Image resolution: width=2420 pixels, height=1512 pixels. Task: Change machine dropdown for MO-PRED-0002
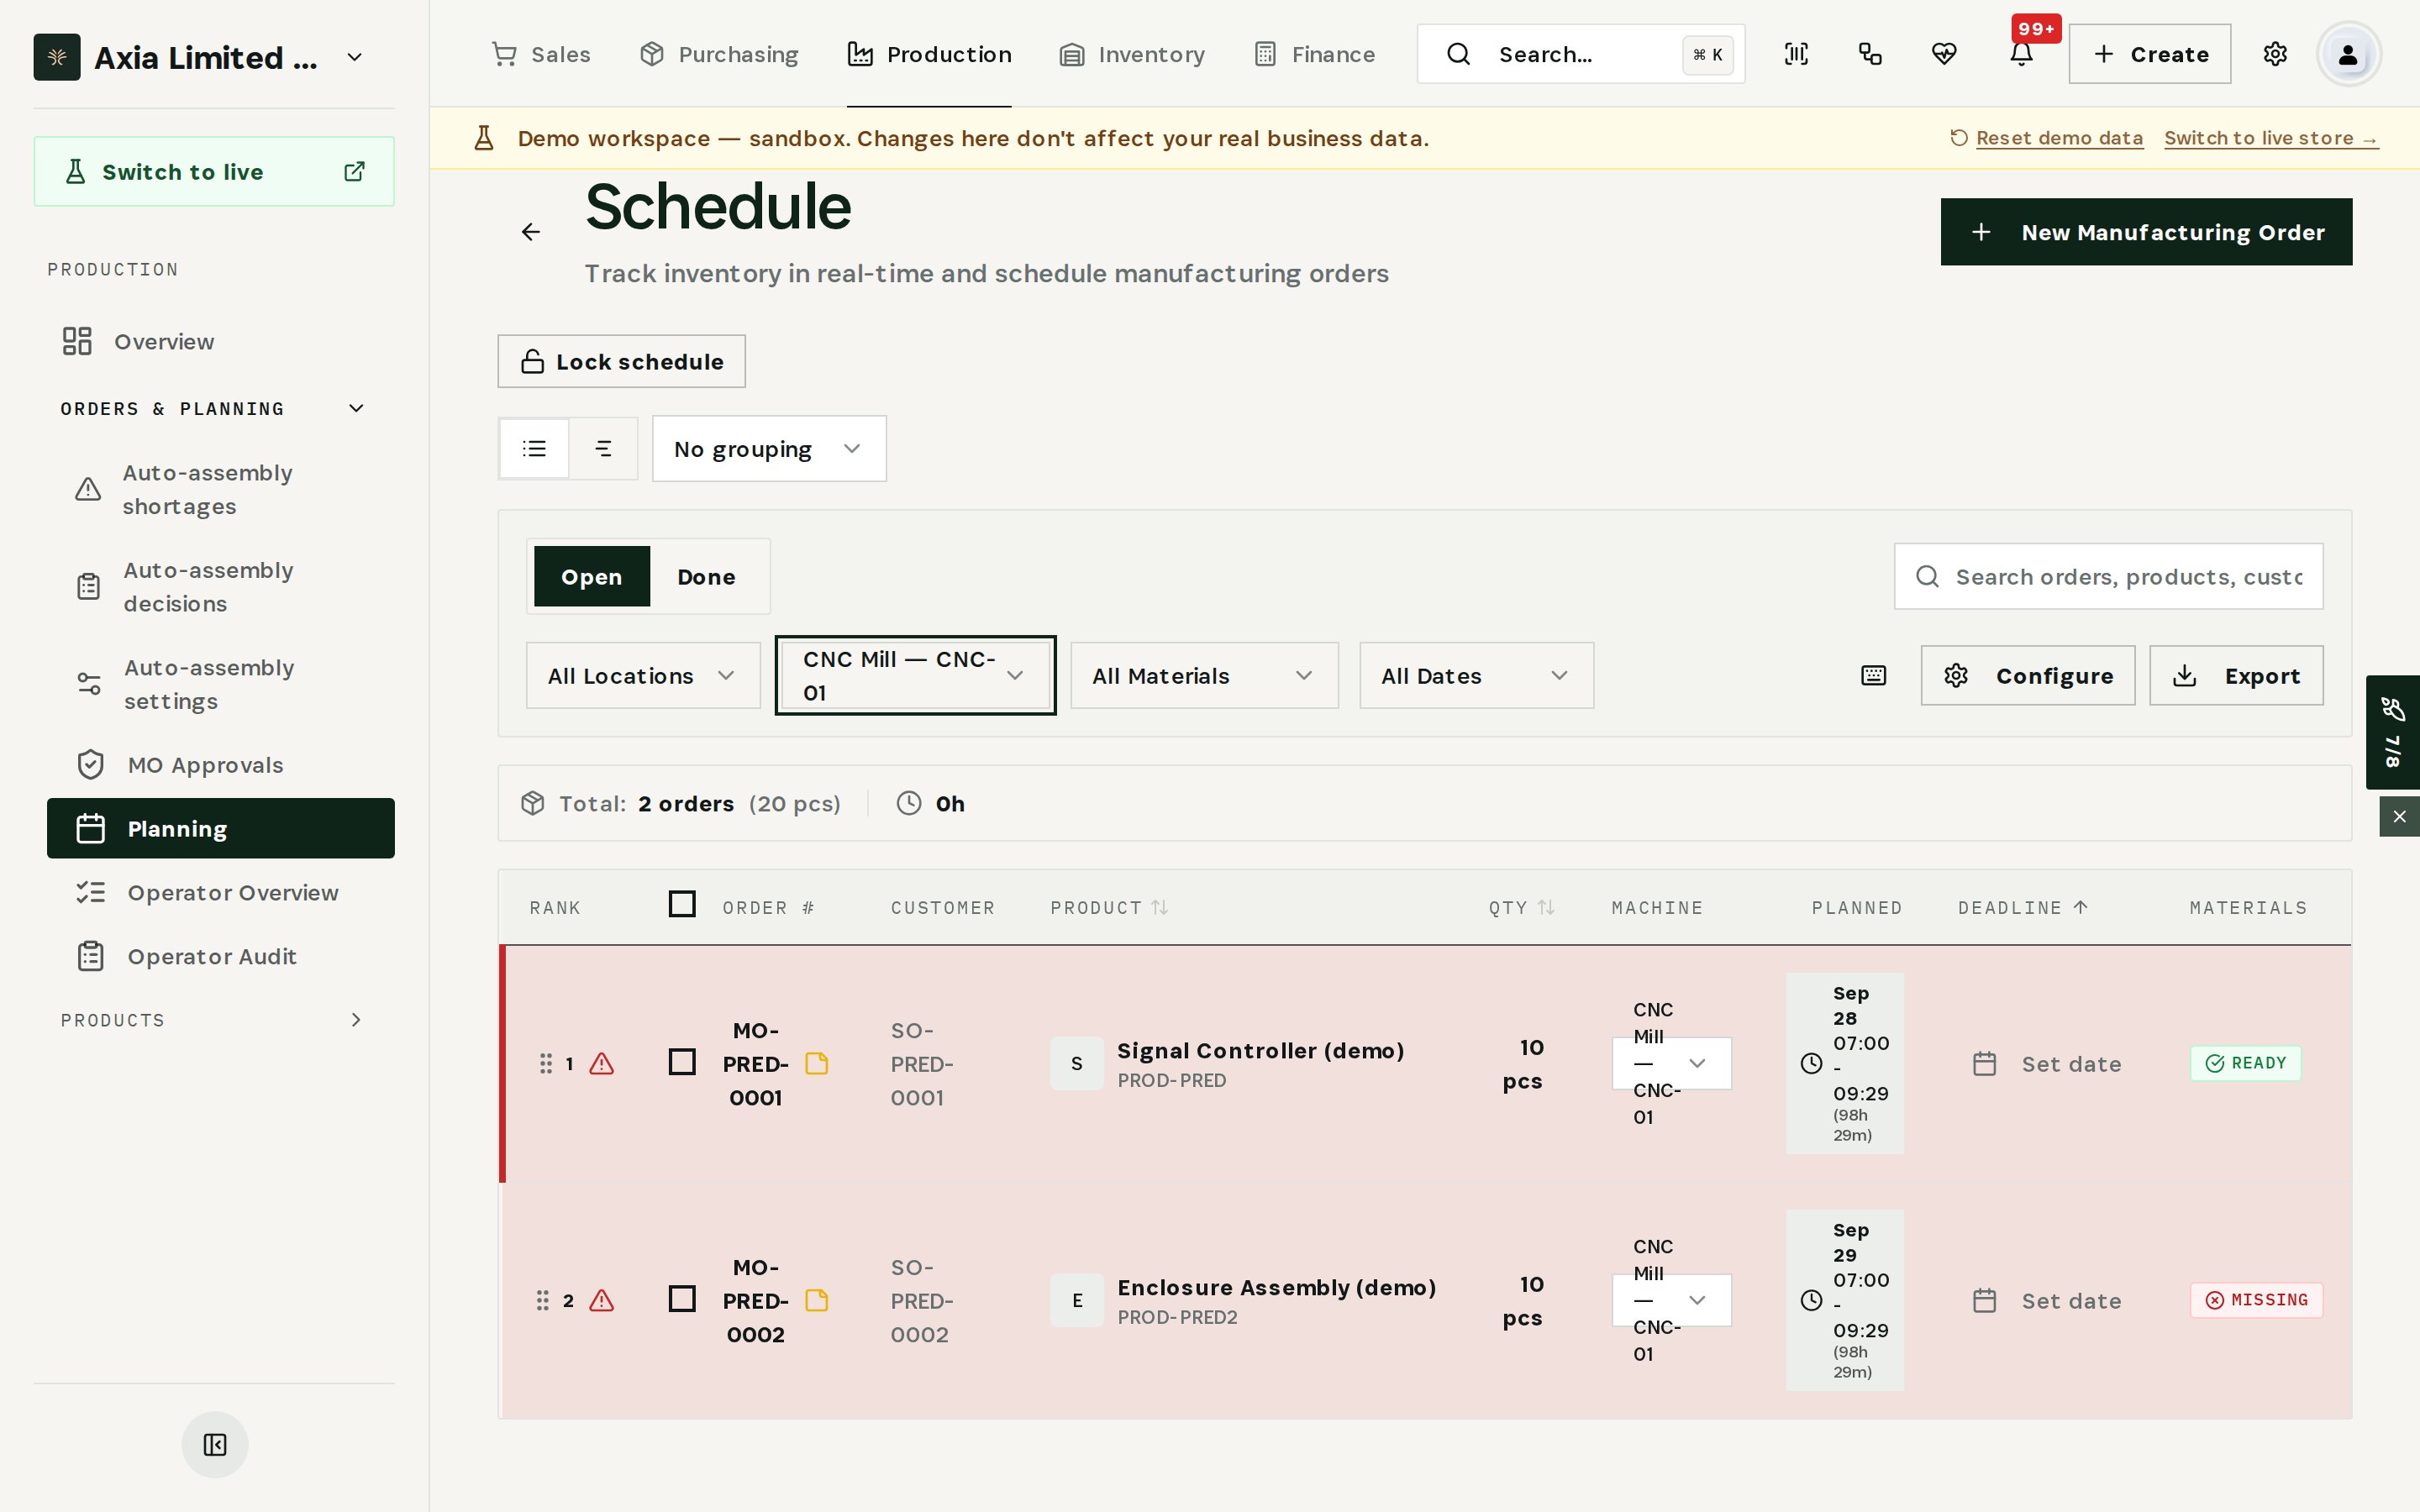1671,1301
